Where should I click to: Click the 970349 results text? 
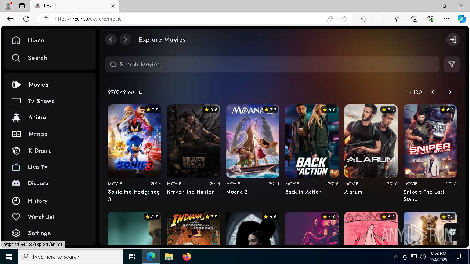pos(125,92)
